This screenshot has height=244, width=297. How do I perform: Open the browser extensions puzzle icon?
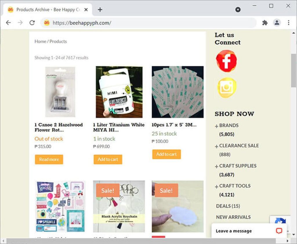point(265,23)
